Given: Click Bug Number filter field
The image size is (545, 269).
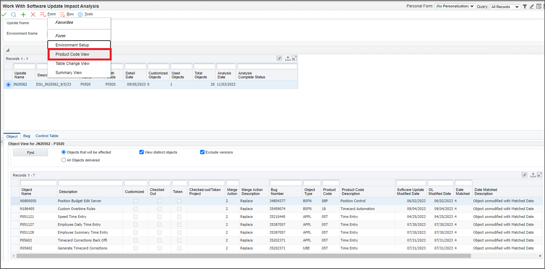Looking at the screenshot, I should coord(285,183).
